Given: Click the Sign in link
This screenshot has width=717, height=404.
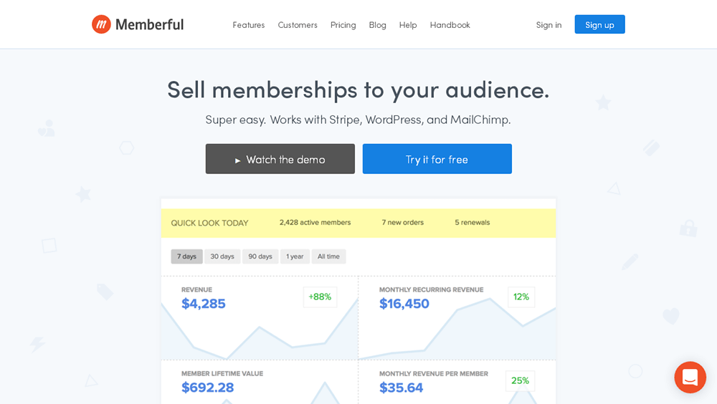Looking at the screenshot, I should point(549,25).
